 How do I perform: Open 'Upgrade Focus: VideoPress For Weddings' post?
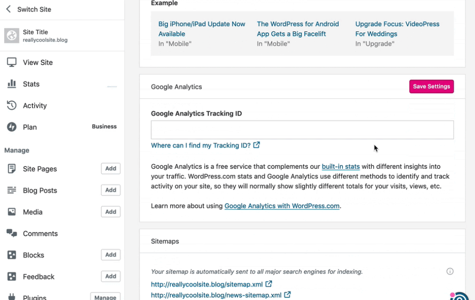coord(397,29)
